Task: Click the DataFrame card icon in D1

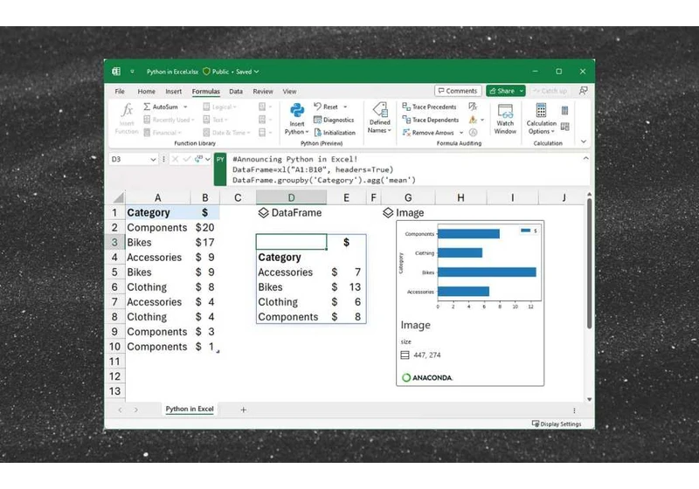Action: 264,213
